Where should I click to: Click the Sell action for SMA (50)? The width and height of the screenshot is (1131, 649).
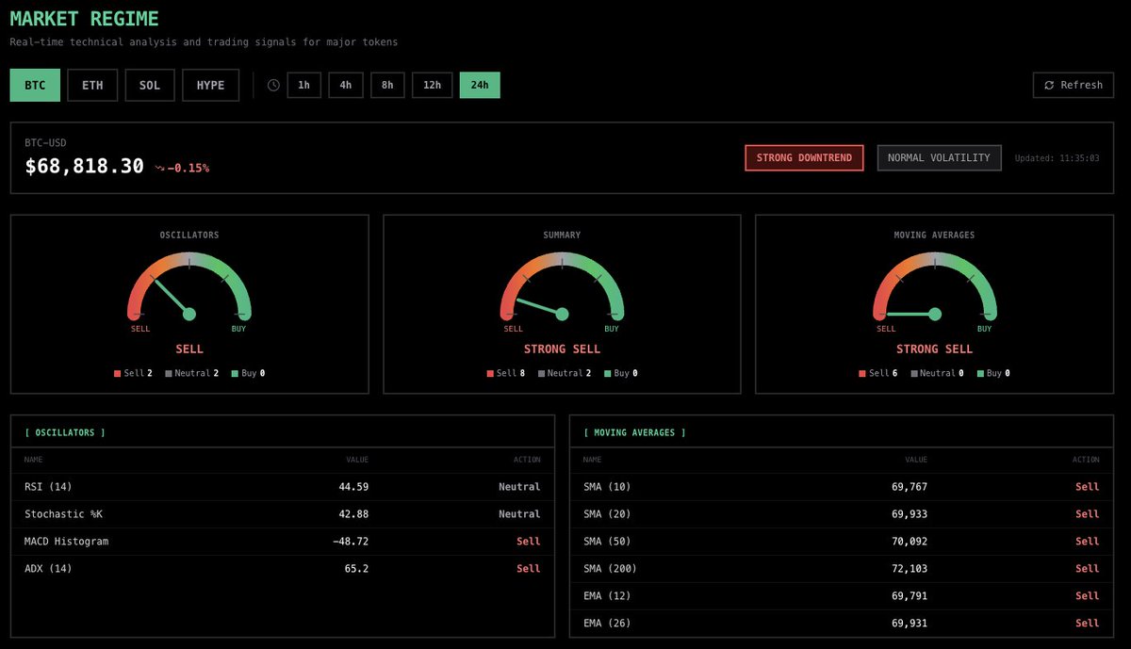click(x=1088, y=542)
